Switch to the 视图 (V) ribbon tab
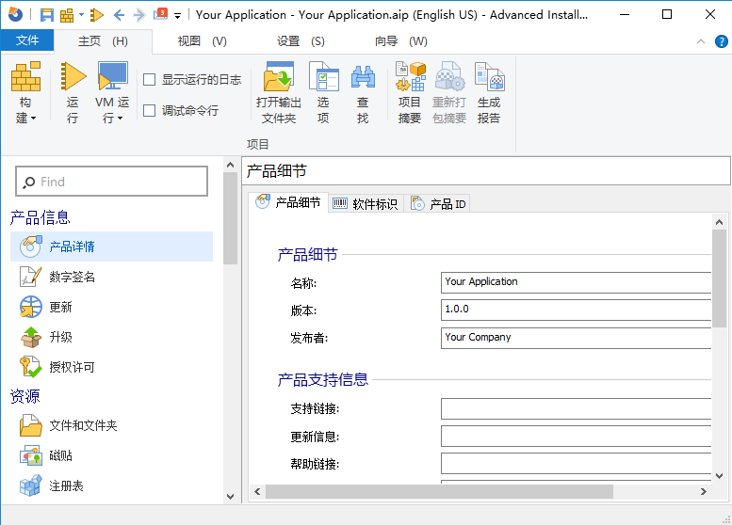 pyautogui.click(x=202, y=41)
